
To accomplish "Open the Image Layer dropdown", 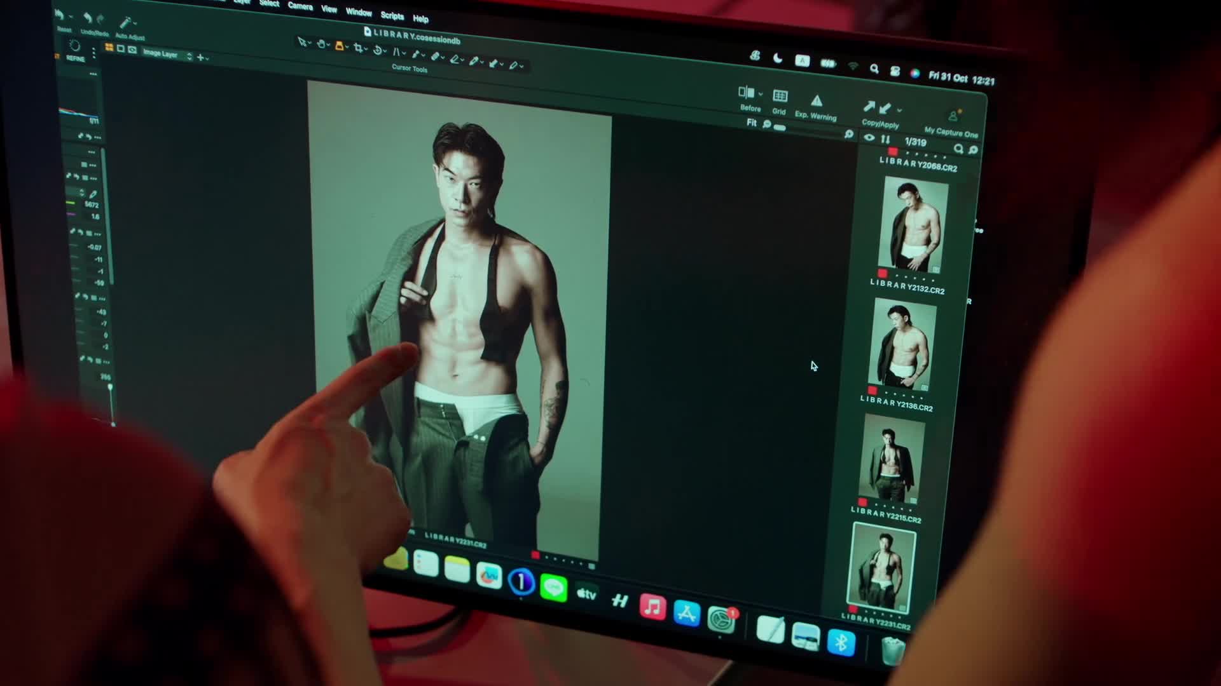I will pos(167,55).
